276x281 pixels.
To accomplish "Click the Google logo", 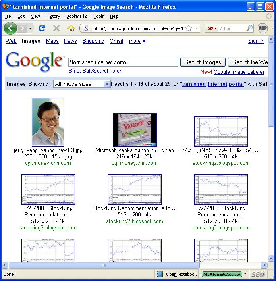I will pos(35,61).
